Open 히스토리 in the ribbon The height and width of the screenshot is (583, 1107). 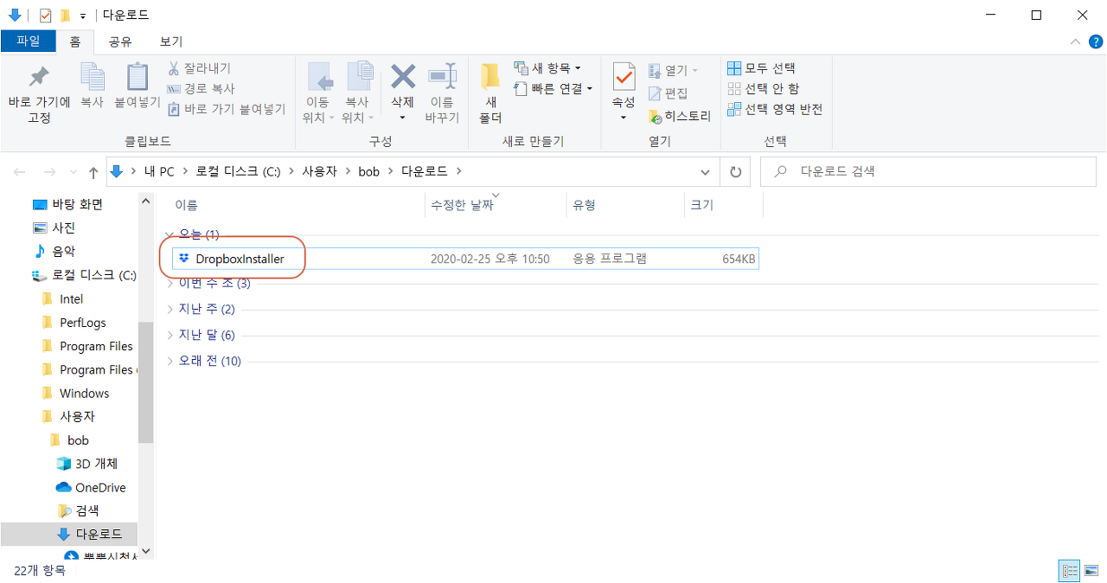(679, 116)
